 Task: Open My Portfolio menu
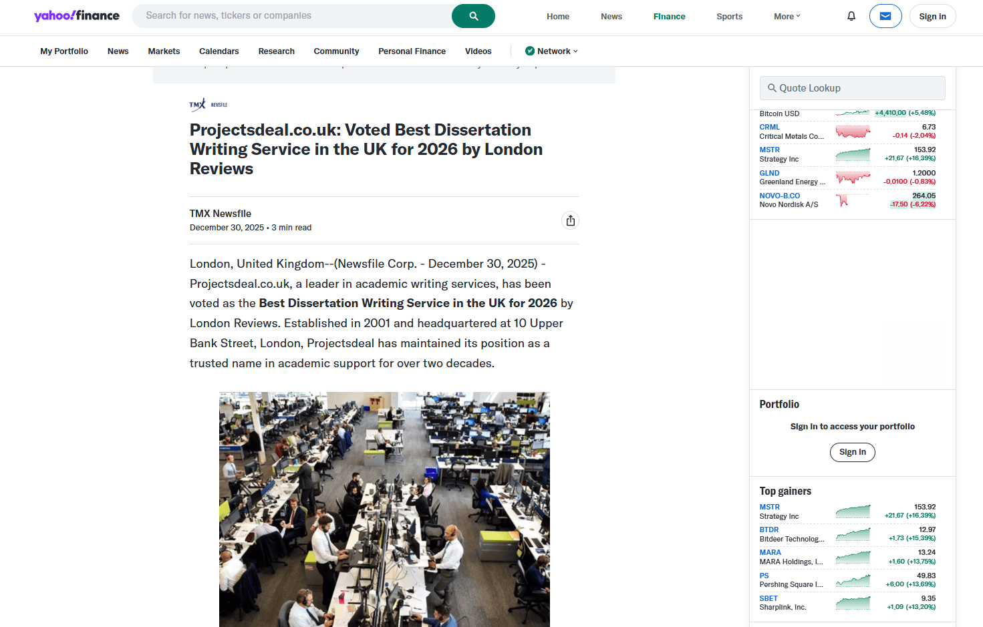click(x=64, y=51)
